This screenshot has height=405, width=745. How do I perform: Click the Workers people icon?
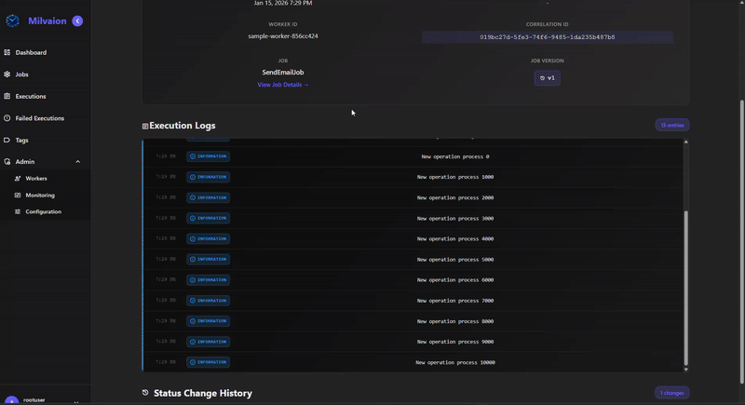[18, 179]
